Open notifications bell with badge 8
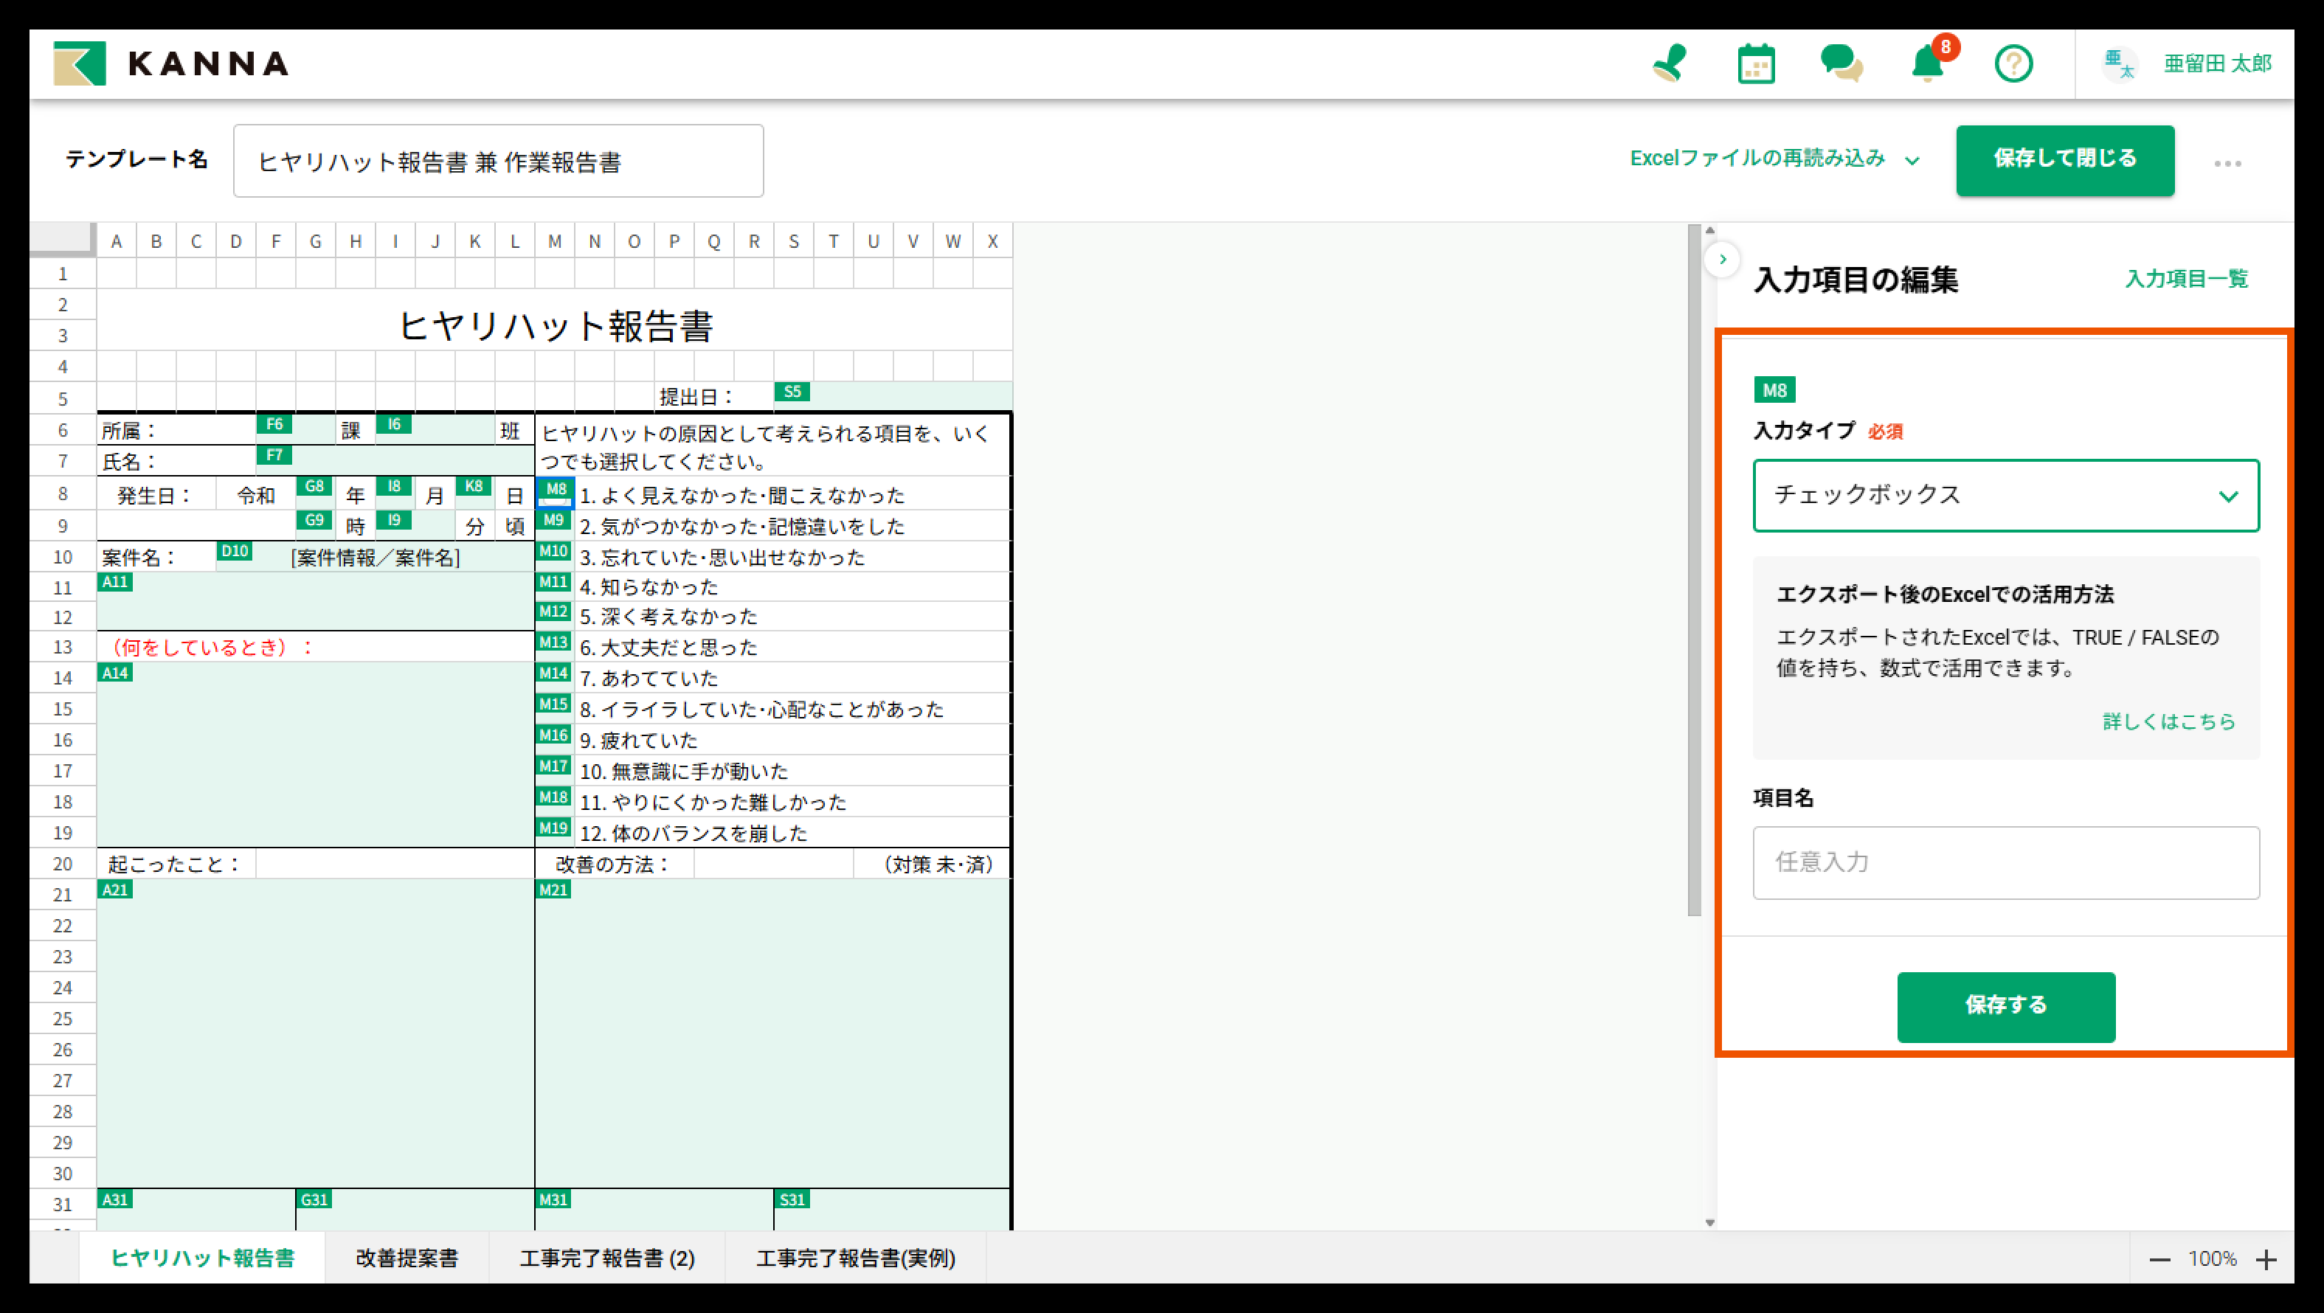 pos(1928,64)
